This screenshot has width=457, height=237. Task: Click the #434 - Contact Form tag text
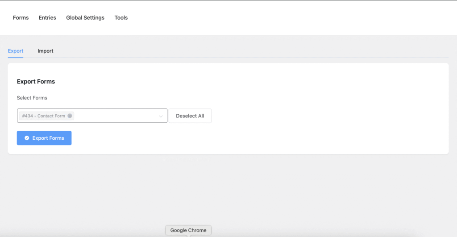[x=43, y=116]
